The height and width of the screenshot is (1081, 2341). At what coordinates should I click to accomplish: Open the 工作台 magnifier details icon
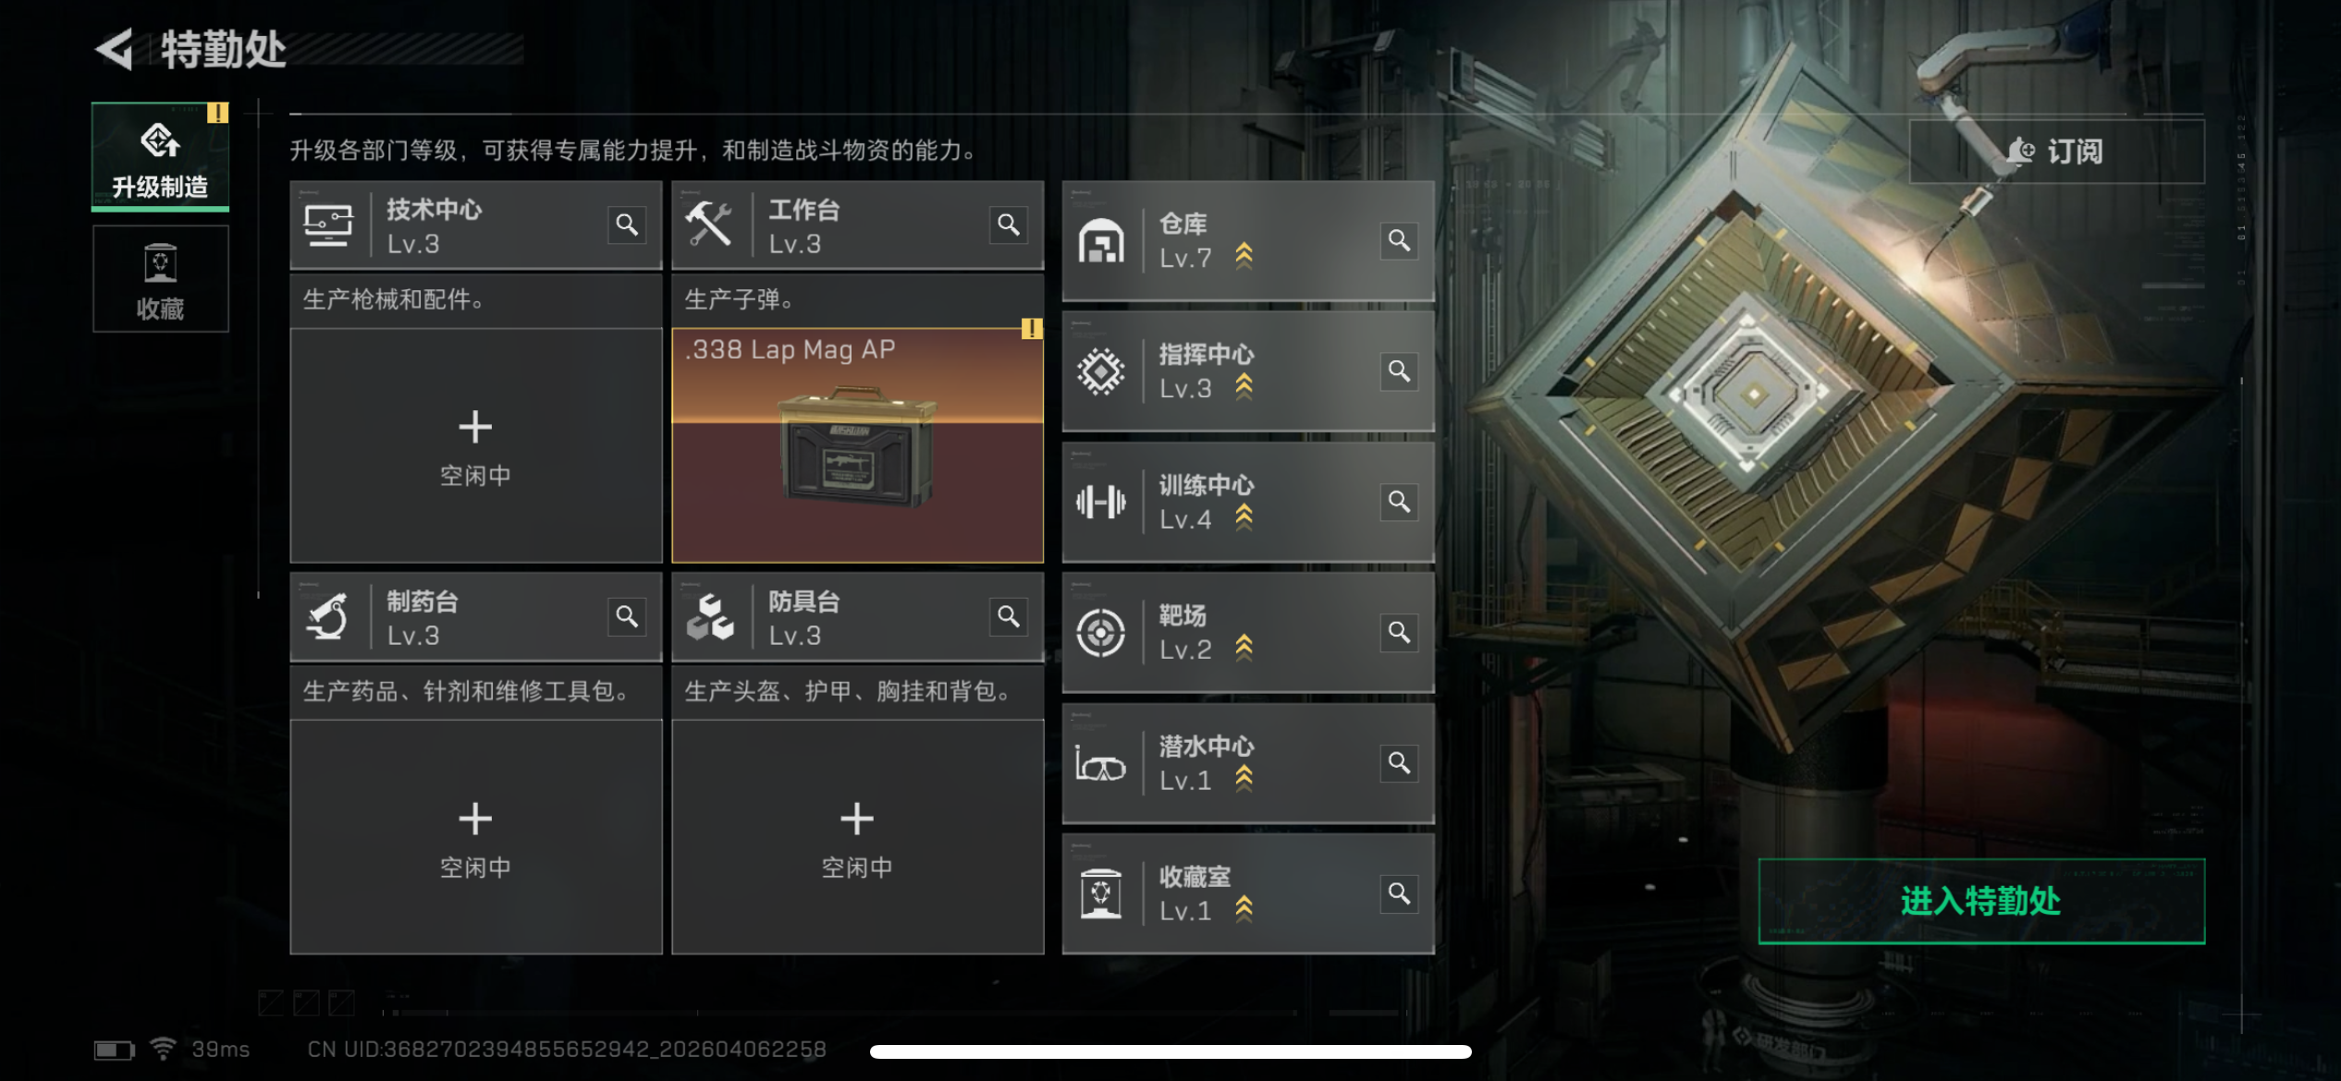[1009, 225]
